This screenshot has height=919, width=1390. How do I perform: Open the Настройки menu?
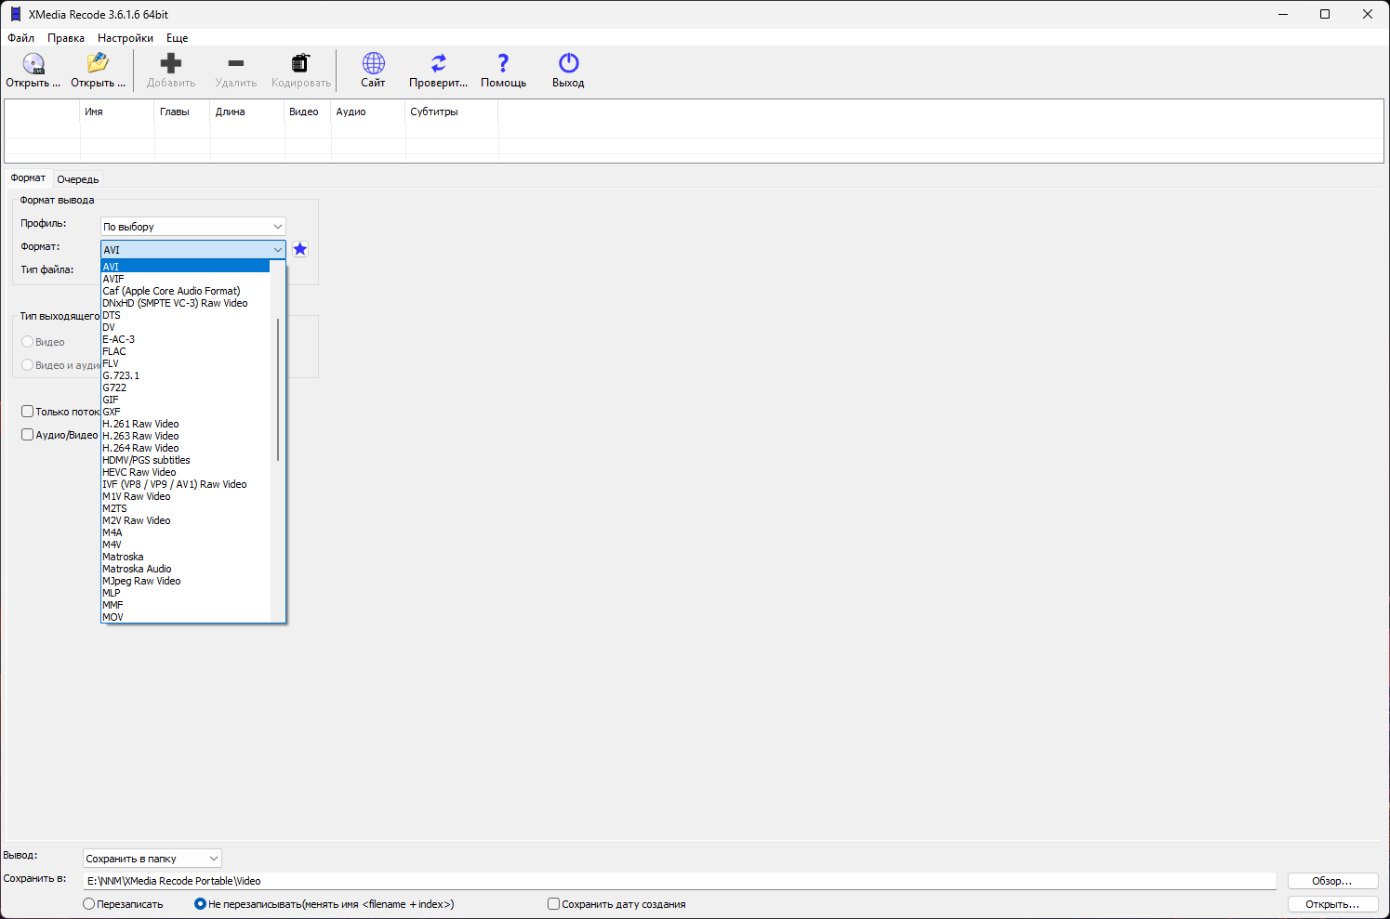pos(126,38)
